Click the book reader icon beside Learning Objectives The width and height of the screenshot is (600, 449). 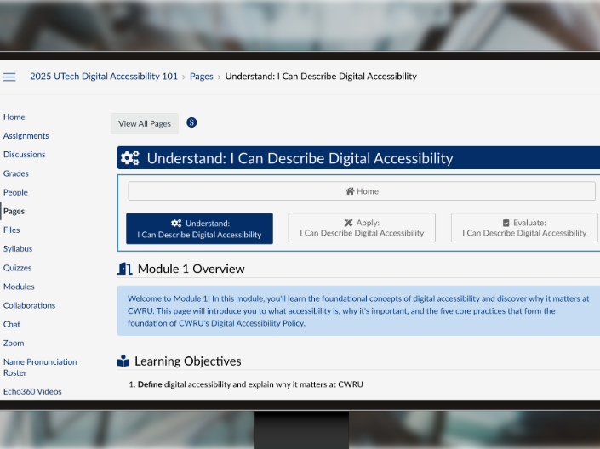tap(123, 361)
